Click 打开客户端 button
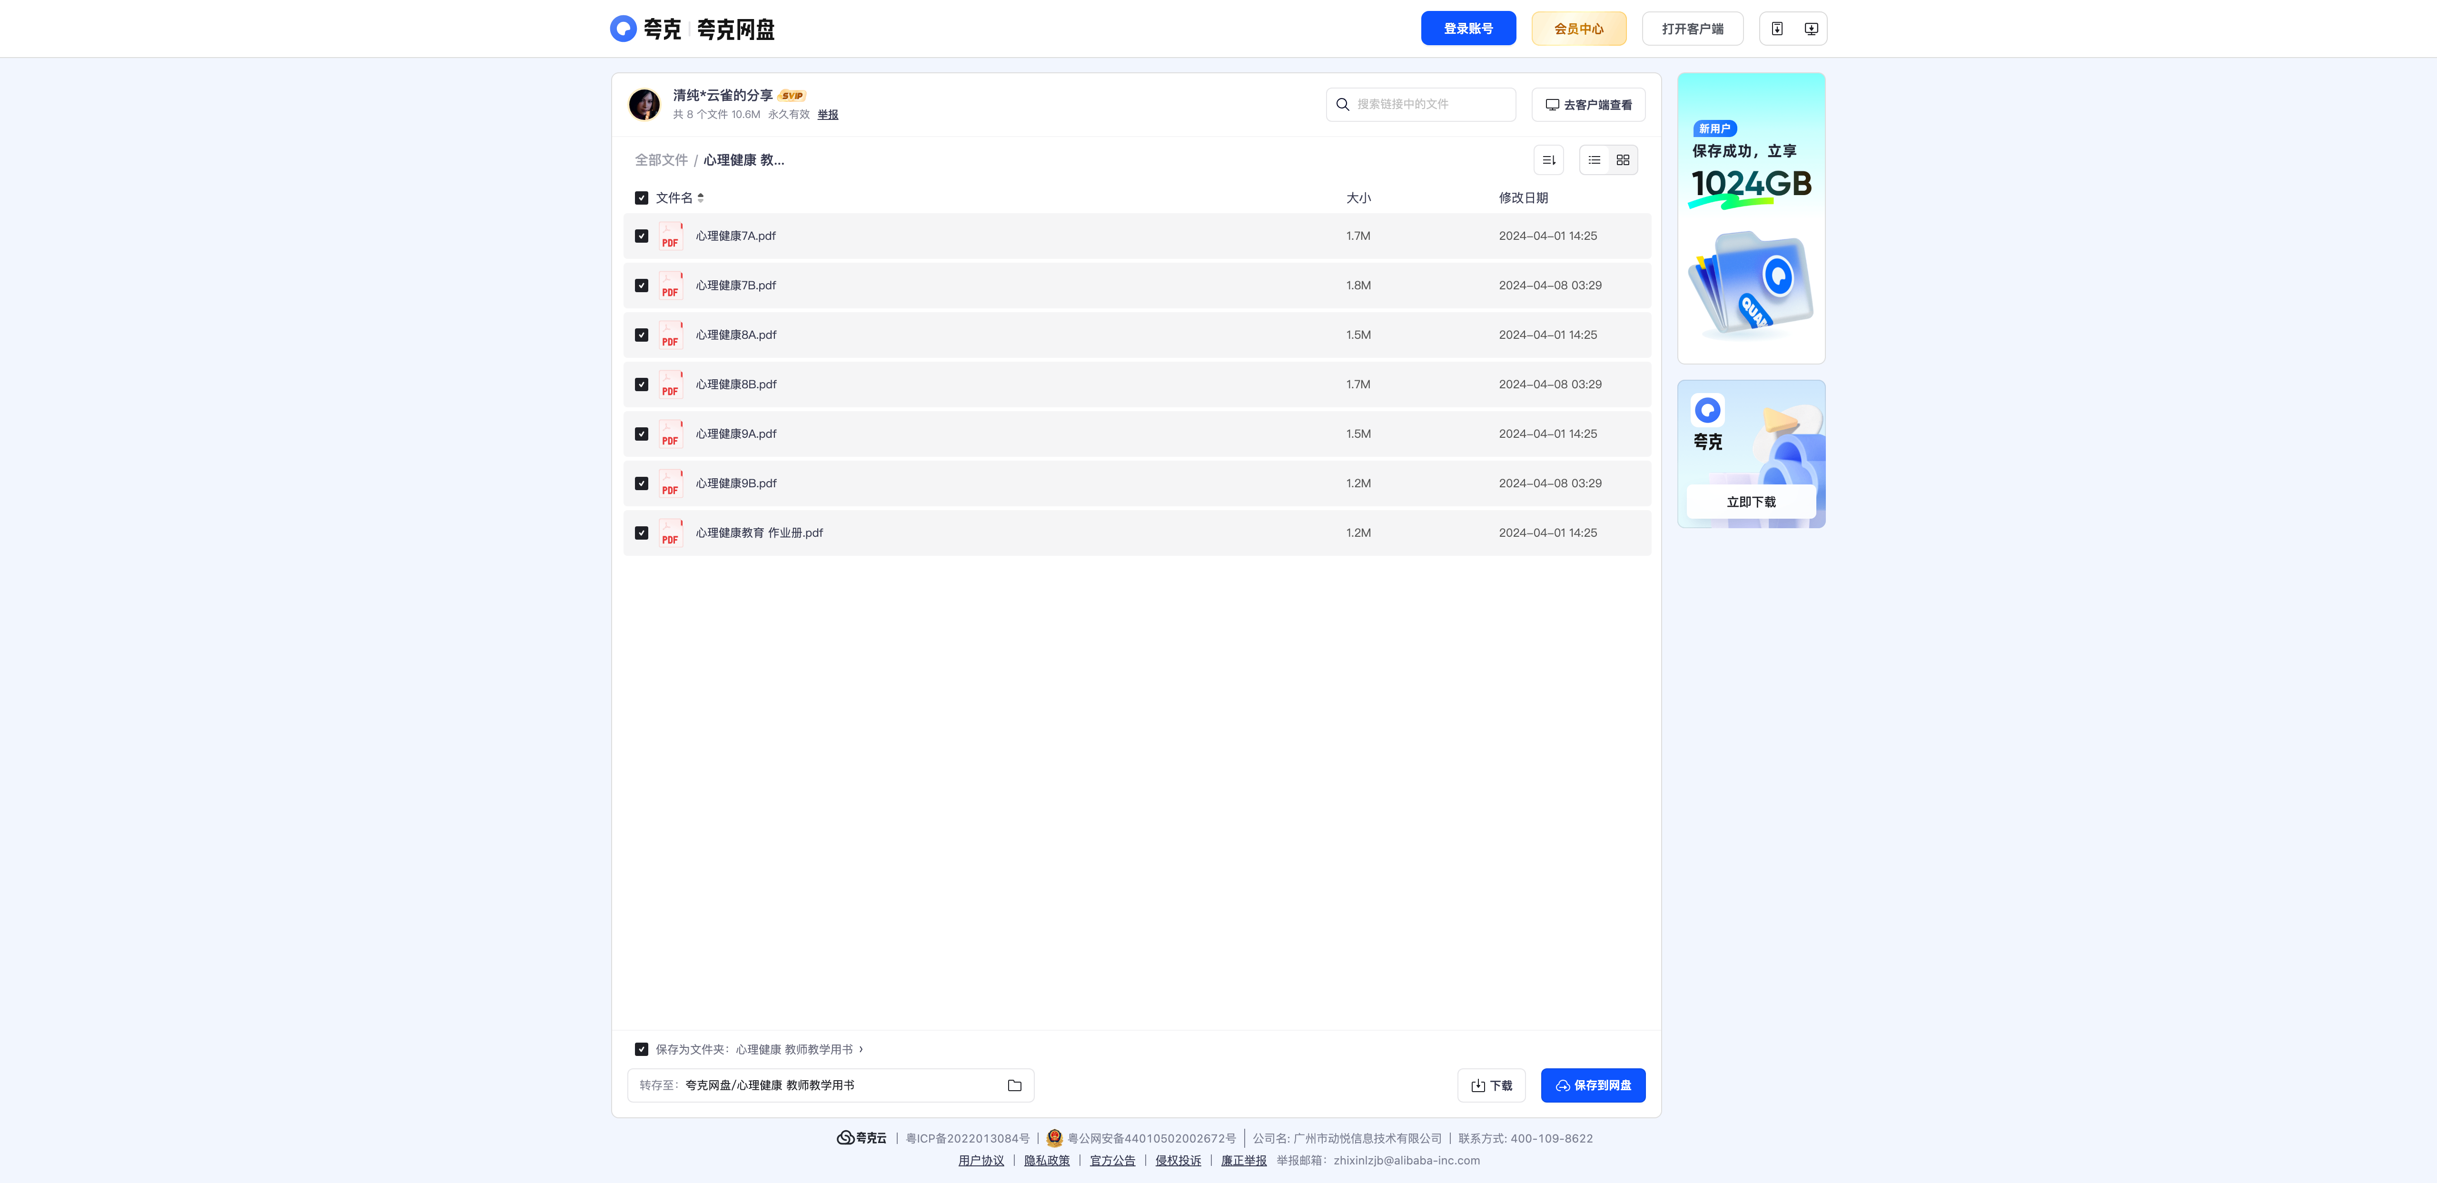This screenshot has width=2437, height=1183. click(1693, 29)
